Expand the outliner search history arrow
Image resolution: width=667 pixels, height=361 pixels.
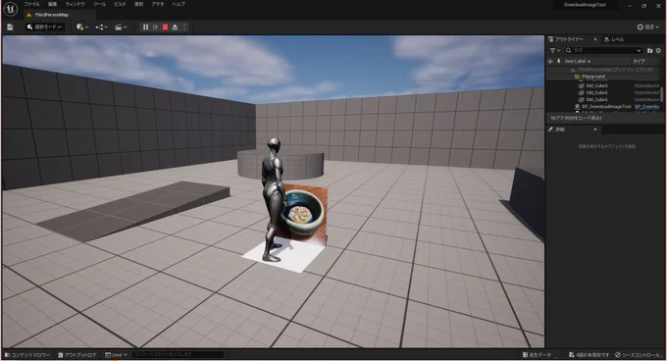coord(639,51)
